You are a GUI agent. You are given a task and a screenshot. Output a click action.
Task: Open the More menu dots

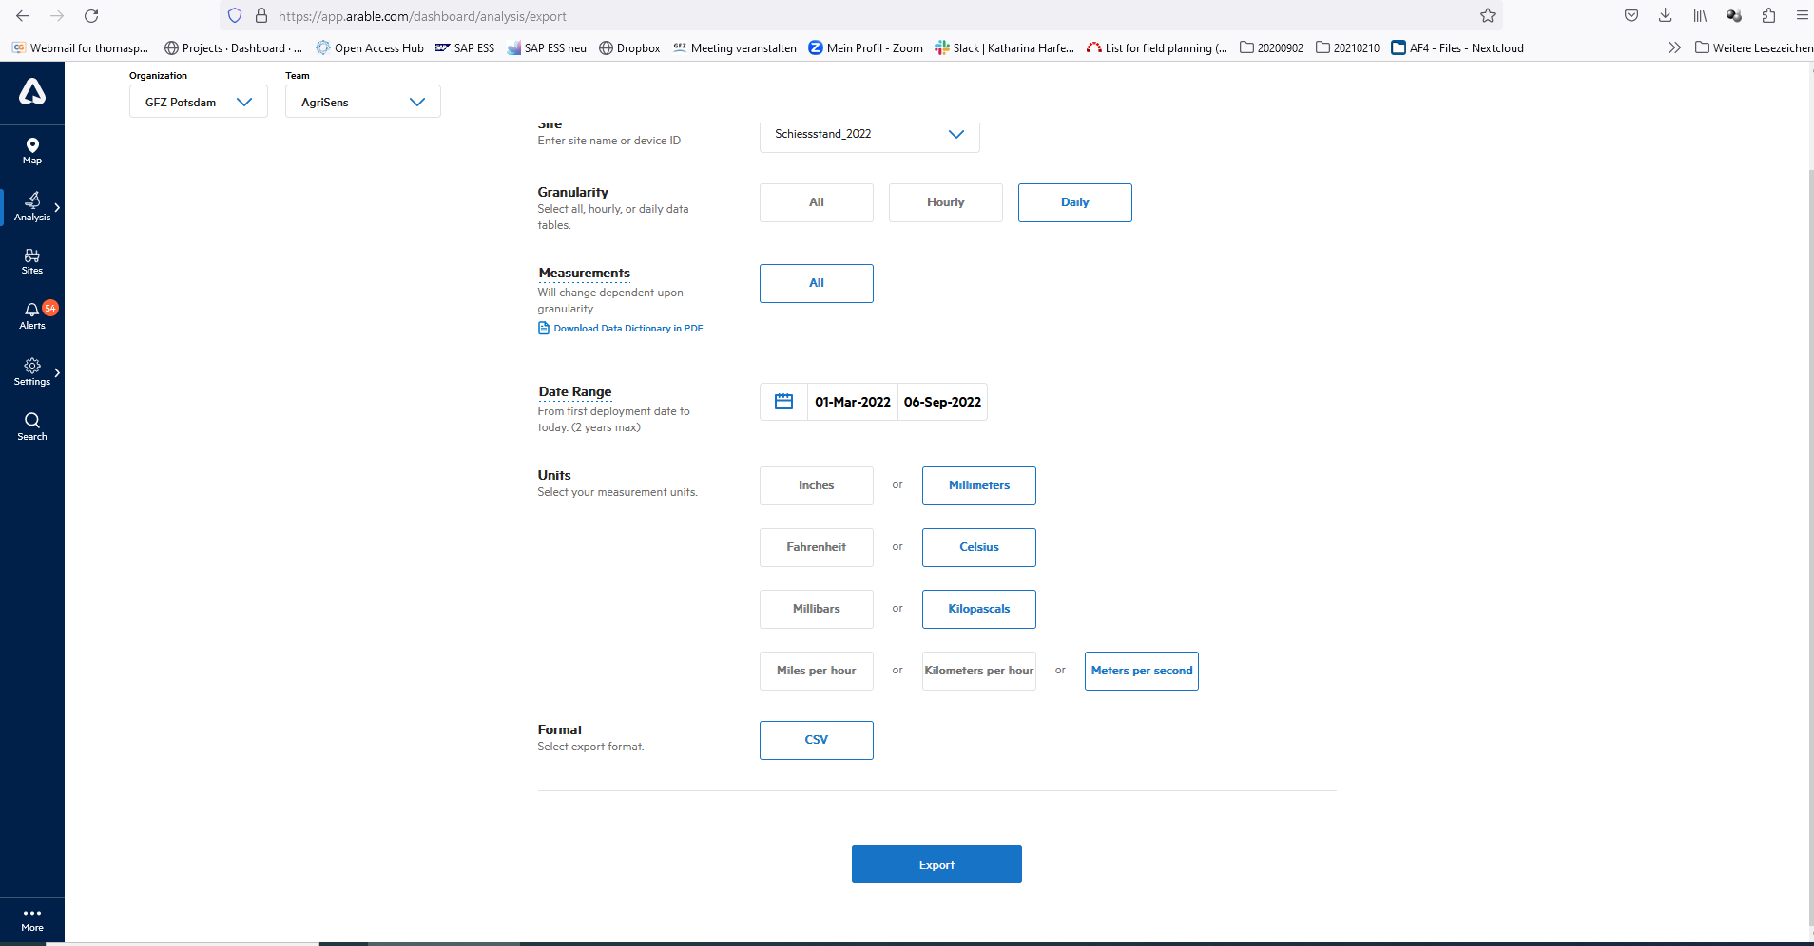pos(32,918)
